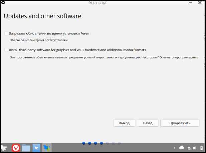Screen dimensions: 206x153
Task: Enable downloading updates during Feren installation
Action: [x=6, y=33]
